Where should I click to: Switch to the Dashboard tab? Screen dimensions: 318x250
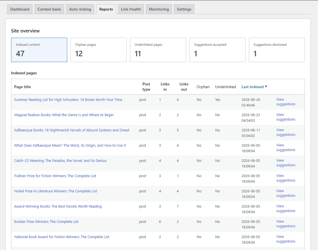coord(20,9)
